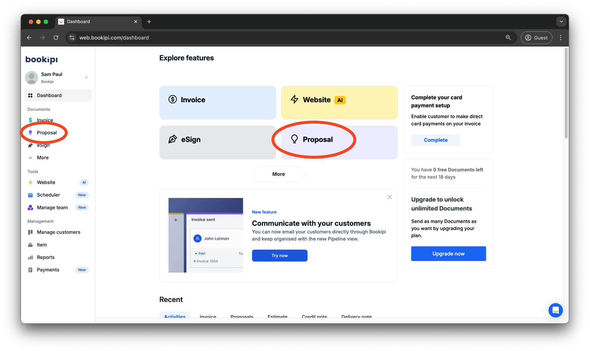Open eSign from the Documents sidebar
The image size is (590, 351).
coord(30,145)
